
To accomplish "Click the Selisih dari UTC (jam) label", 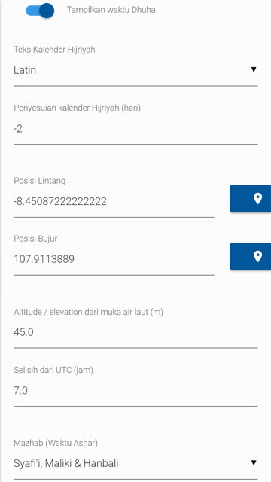I will (x=53, y=370).
